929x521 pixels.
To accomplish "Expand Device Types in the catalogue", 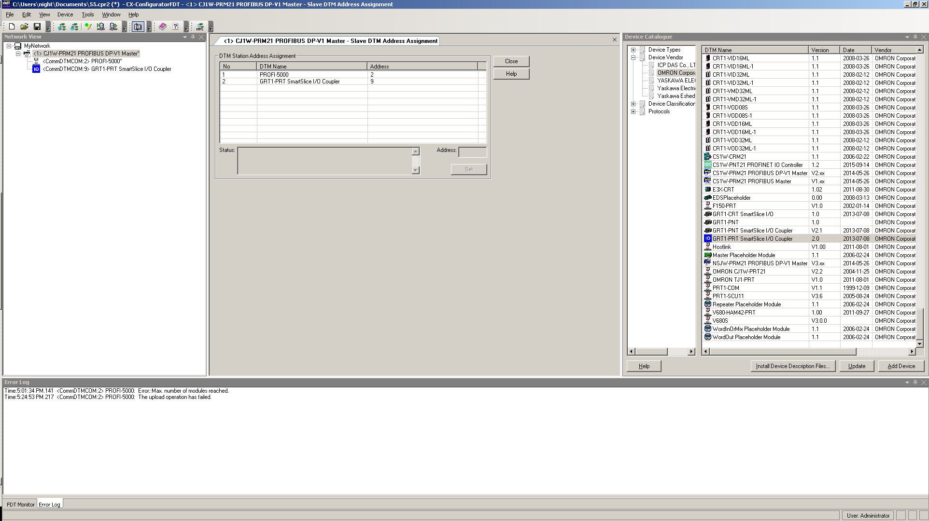I will tap(633, 50).
